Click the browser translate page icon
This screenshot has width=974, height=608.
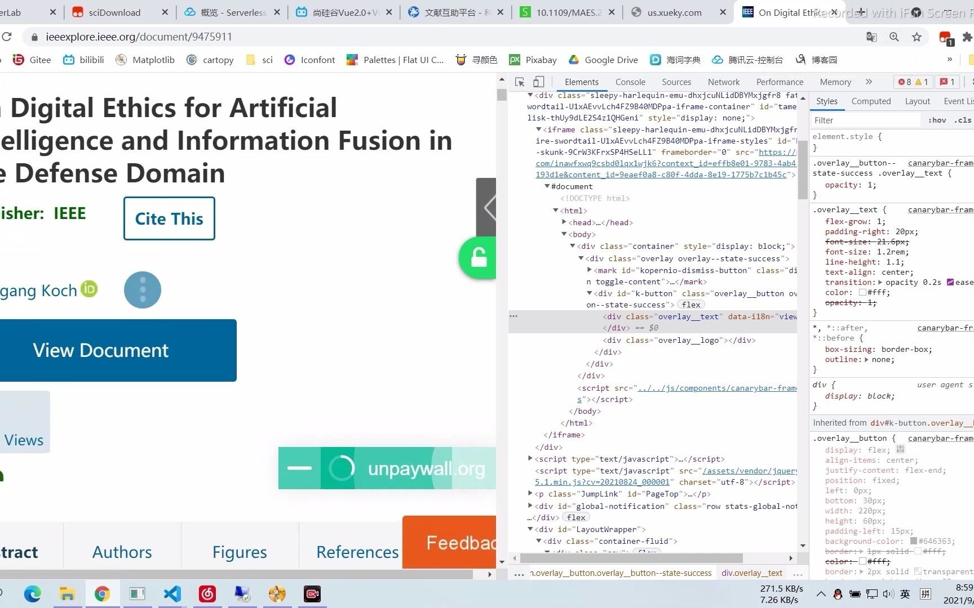pos(871,37)
